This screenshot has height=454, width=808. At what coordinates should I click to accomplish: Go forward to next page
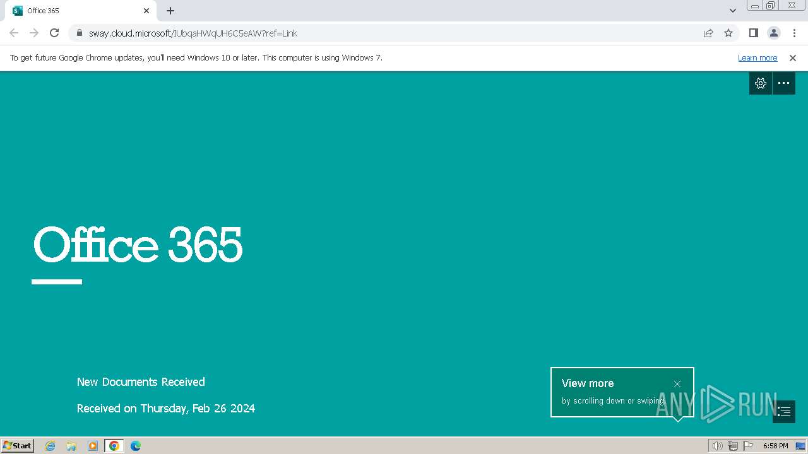tap(34, 33)
